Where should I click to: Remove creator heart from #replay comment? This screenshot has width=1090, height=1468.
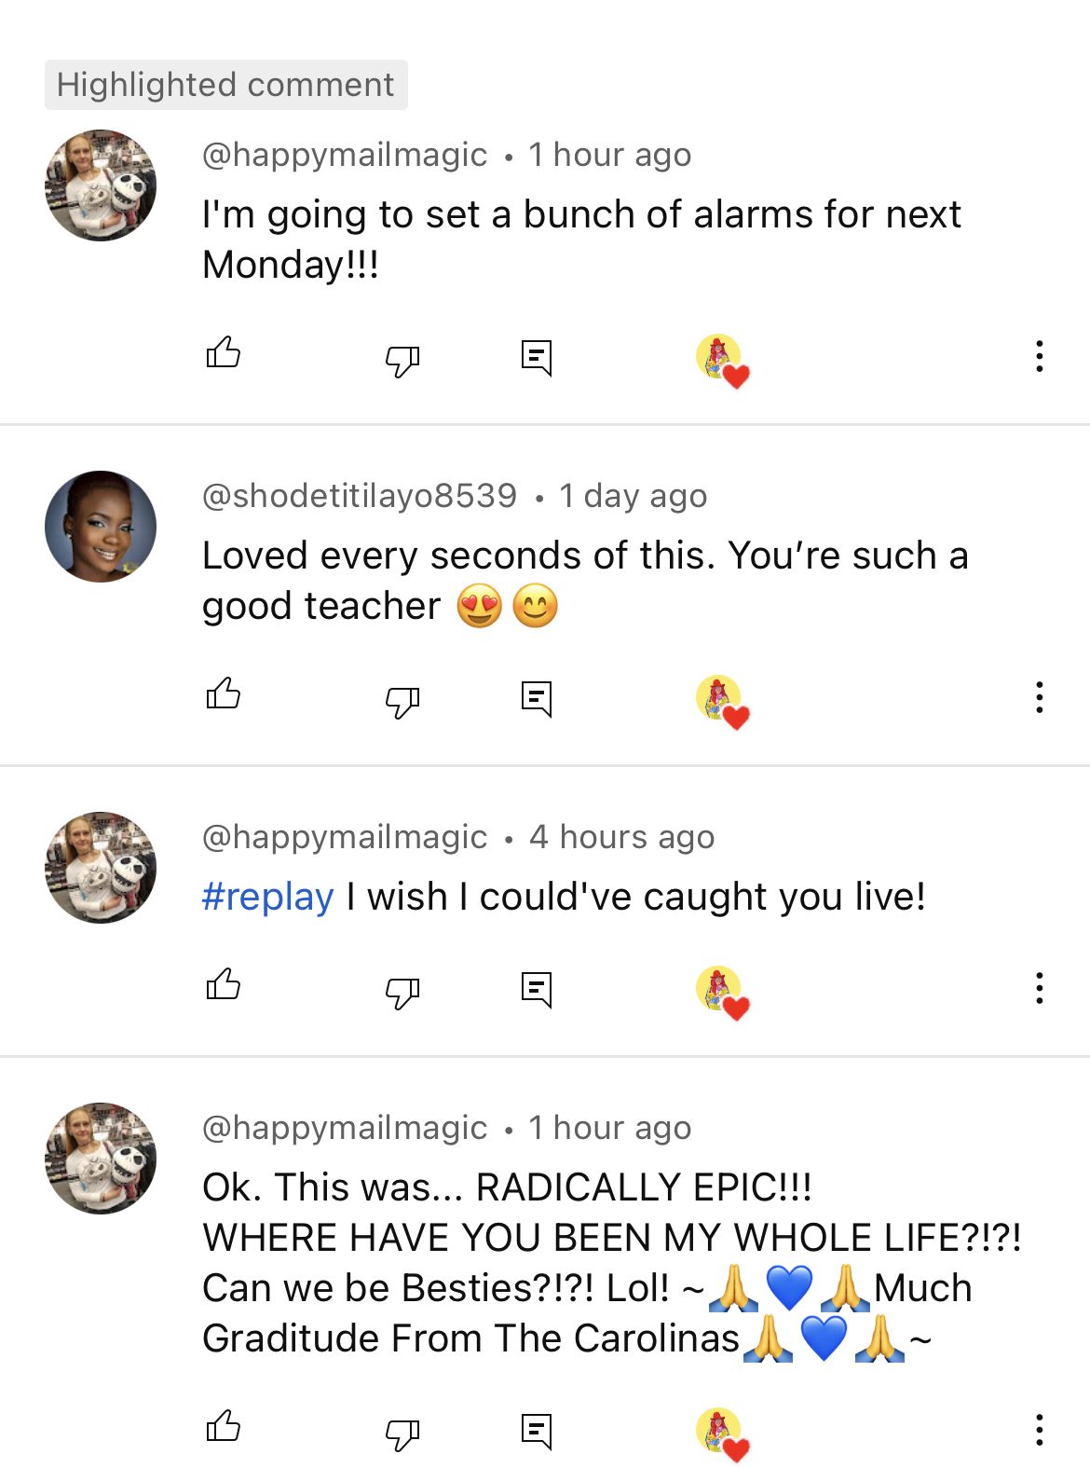pos(722,993)
